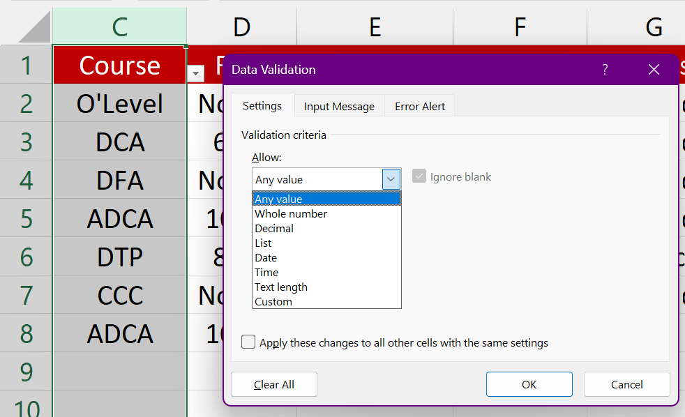Choose Whole number from the list
The height and width of the screenshot is (417, 685).
click(x=291, y=214)
